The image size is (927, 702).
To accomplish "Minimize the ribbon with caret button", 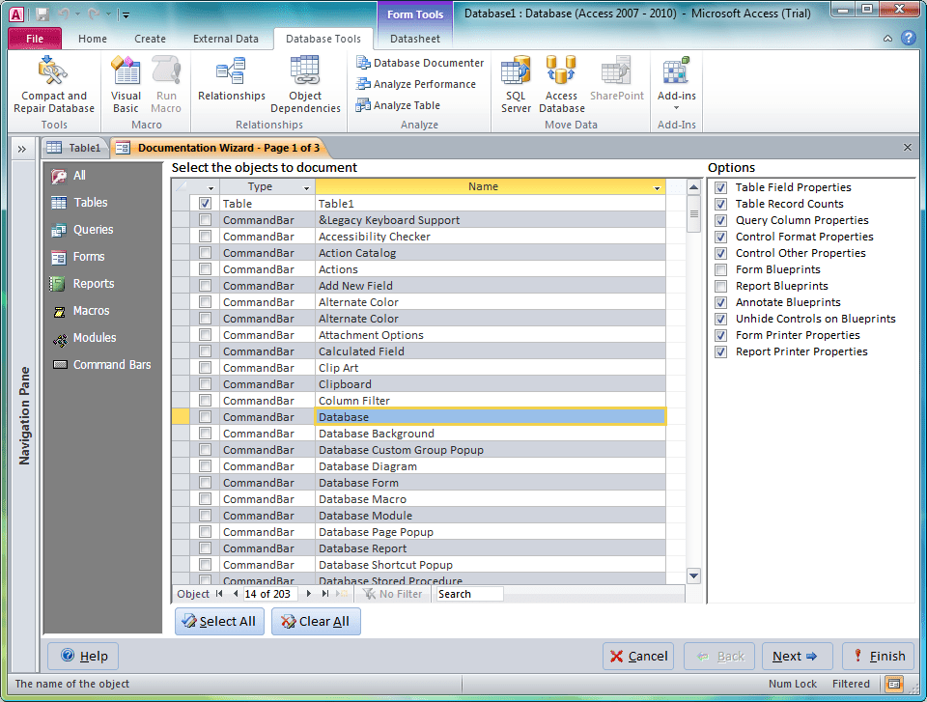I will point(888,39).
